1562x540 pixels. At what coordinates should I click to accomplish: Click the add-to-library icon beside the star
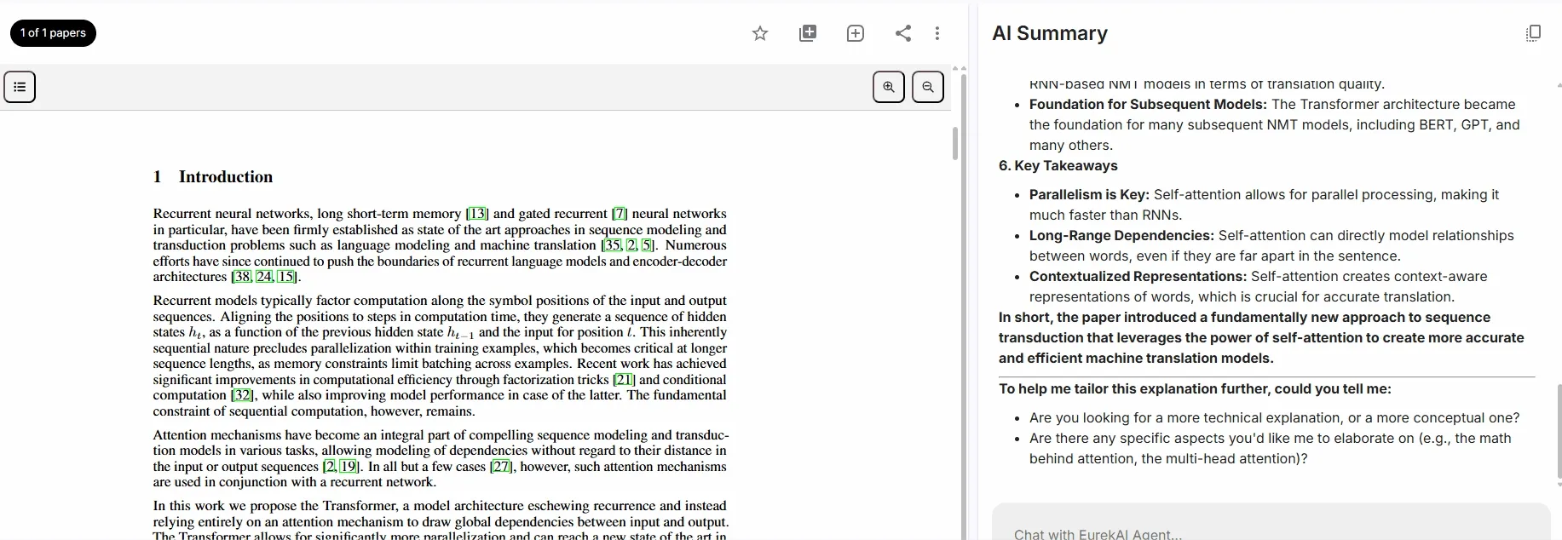point(808,33)
